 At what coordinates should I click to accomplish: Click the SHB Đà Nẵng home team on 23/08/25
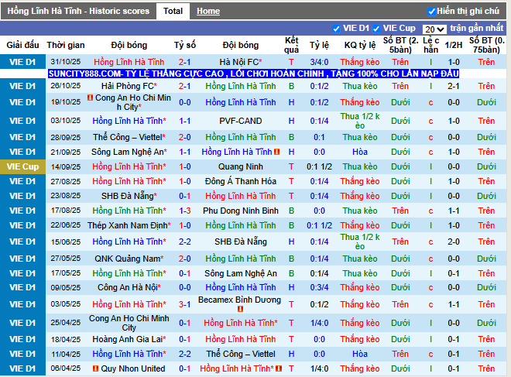click(x=129, y=196)
